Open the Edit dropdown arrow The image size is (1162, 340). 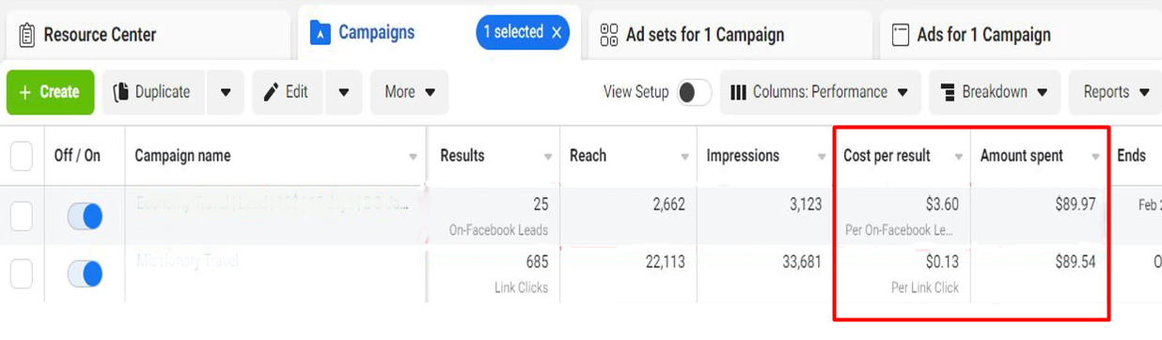pyautogui.click(x=344, y=92)
